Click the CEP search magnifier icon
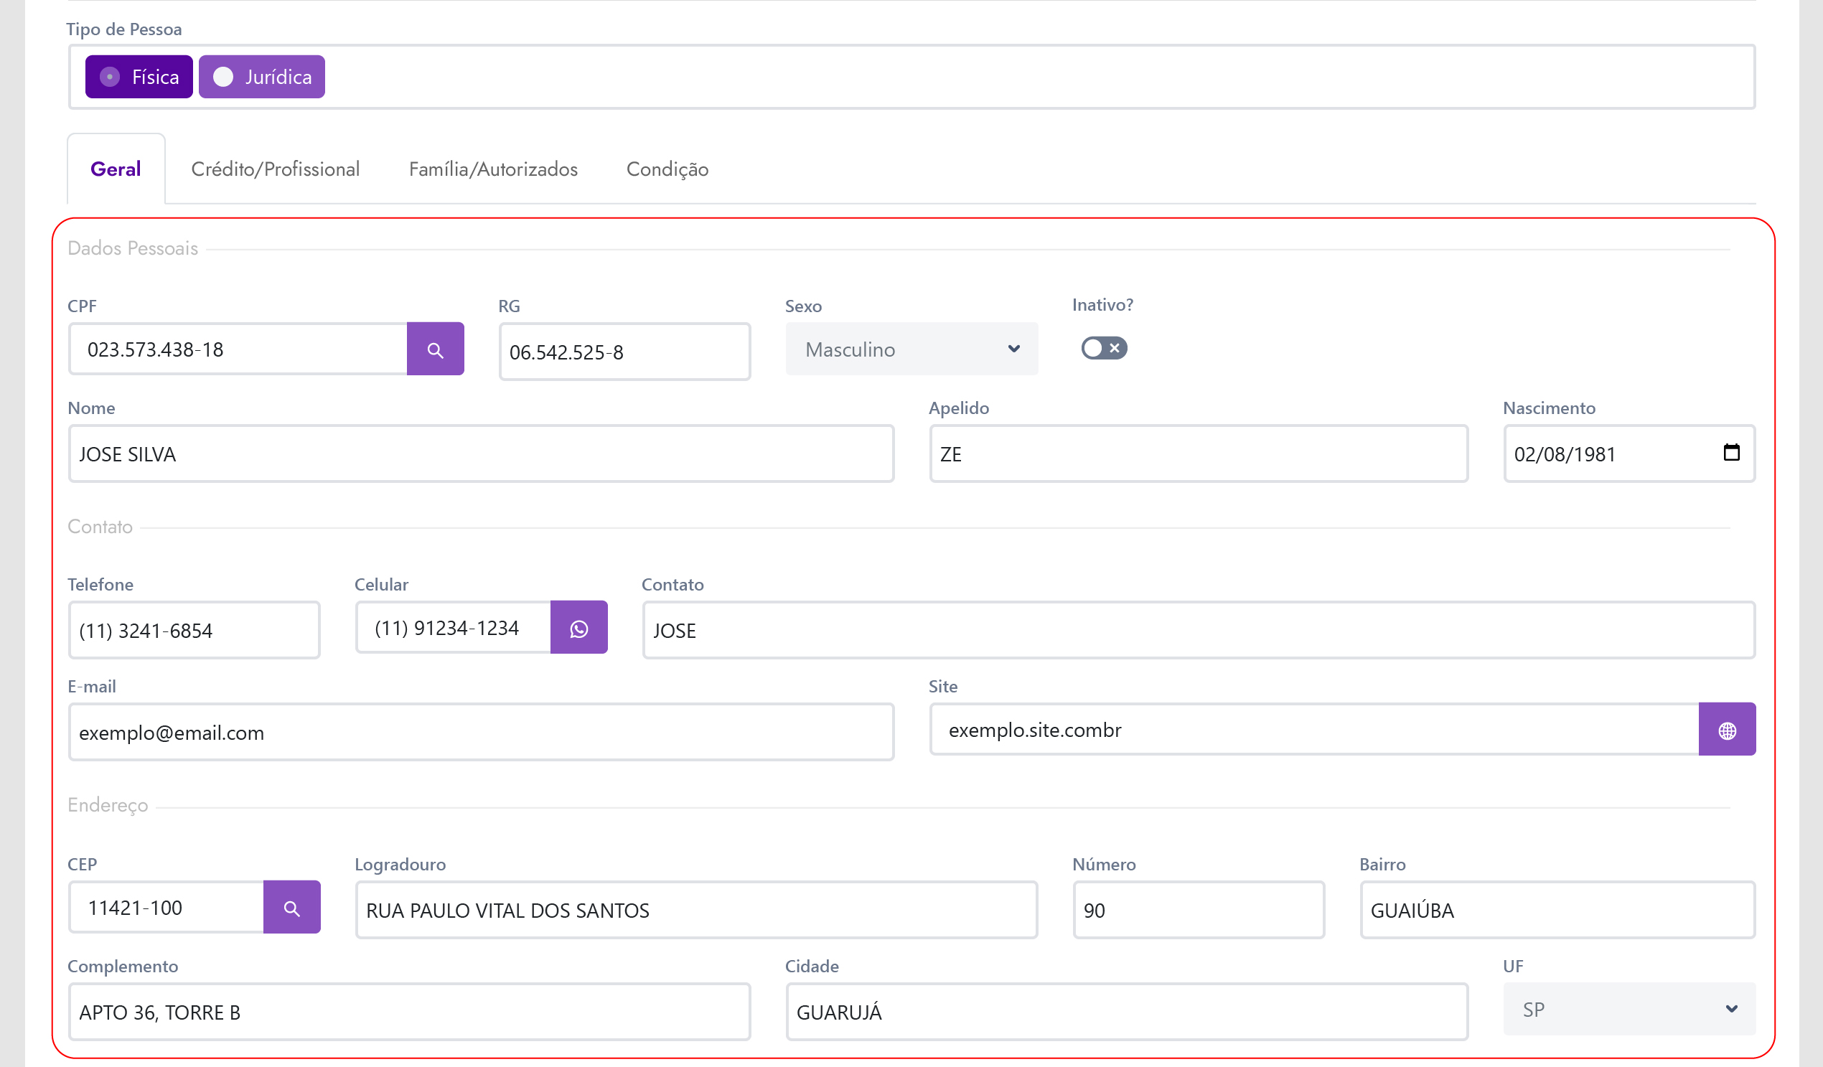This screenshot has height=1067, width=1823. tap(291, 907)
